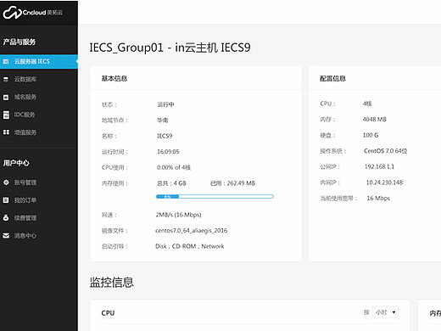This screenshot has width=441, height=331.
Task: Go to 域名服务 in sidebar
Action: click(39, 97)
